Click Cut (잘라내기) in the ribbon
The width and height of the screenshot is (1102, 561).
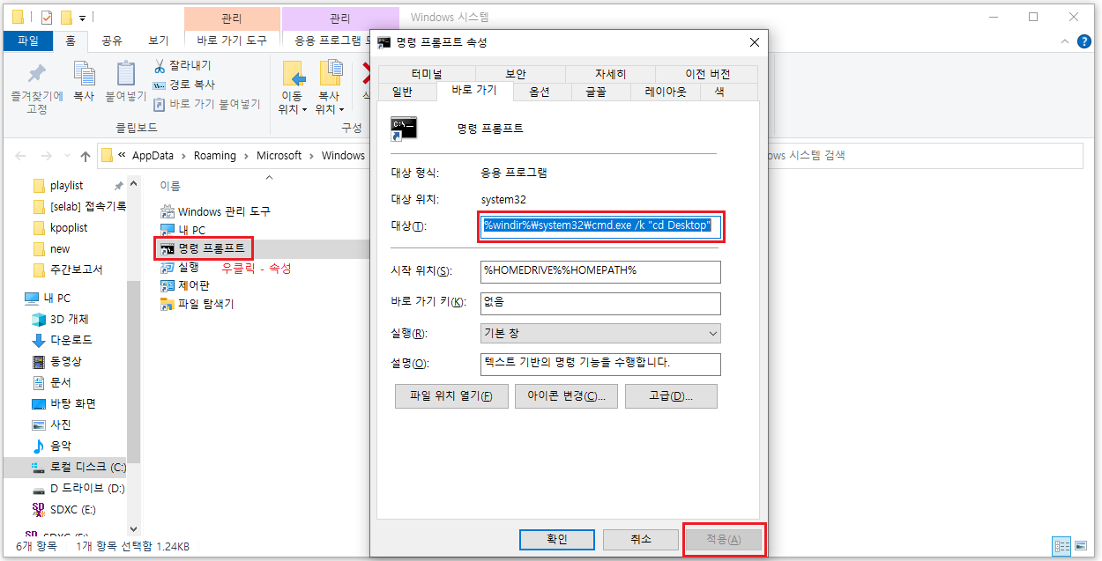(x=182, y=66)
